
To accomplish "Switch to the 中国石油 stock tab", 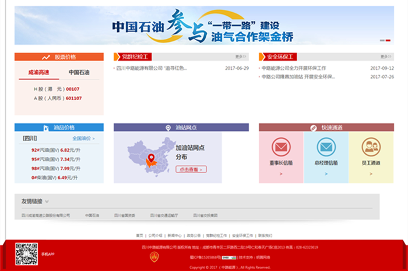I will click(79, 73).
